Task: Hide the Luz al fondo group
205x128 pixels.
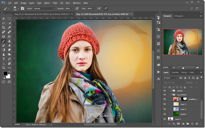Action: pos(165,95)
